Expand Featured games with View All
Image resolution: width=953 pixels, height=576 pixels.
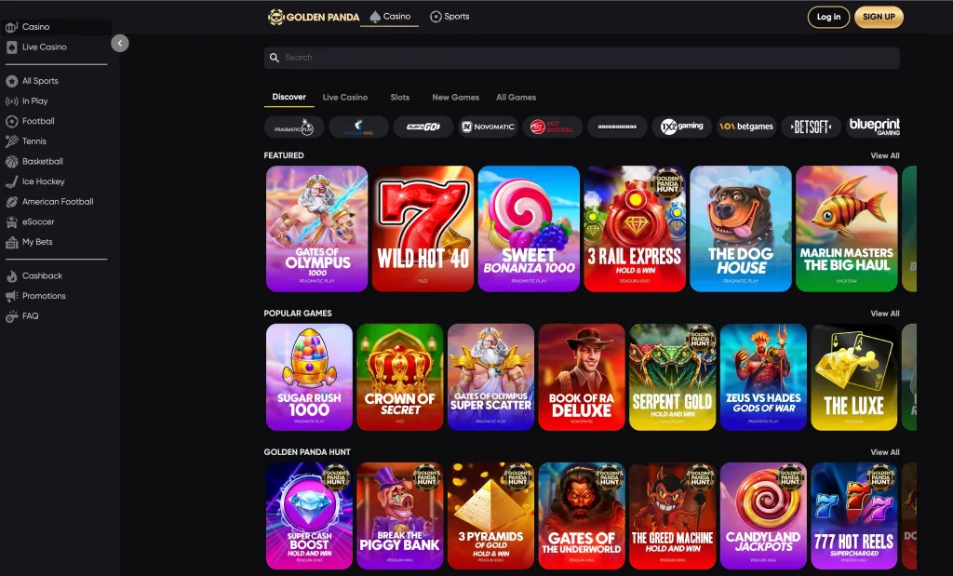pos(884,155)
